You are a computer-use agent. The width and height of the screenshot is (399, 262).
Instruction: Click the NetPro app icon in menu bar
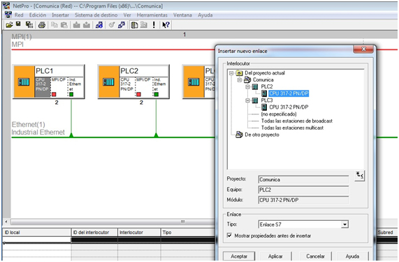8,15
